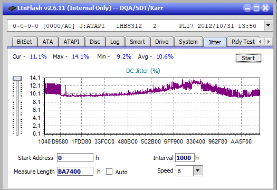Open the ATA tab

coord(47,42)
